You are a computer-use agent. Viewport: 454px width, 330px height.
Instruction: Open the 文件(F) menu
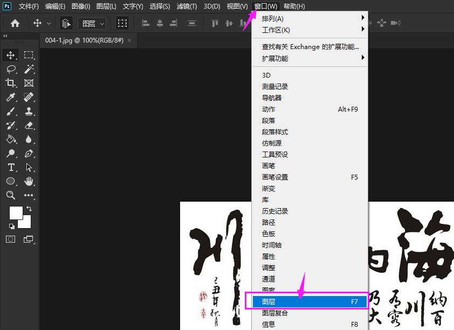[29, 6]
